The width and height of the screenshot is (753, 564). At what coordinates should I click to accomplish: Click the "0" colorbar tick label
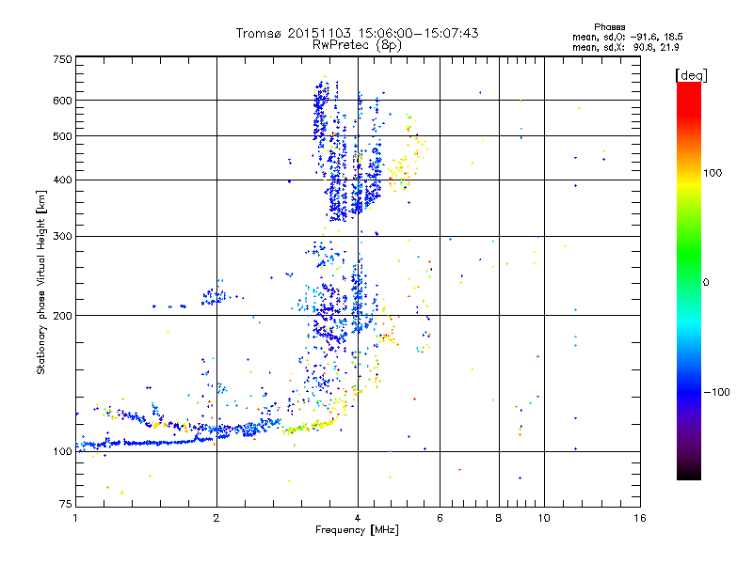pos(706,283)
